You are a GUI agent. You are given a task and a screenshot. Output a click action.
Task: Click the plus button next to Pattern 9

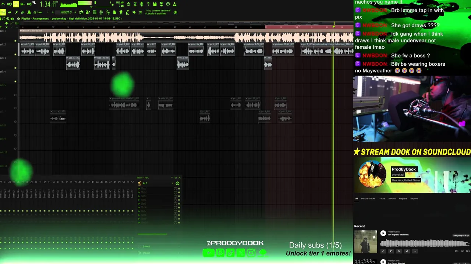(75, 12)
